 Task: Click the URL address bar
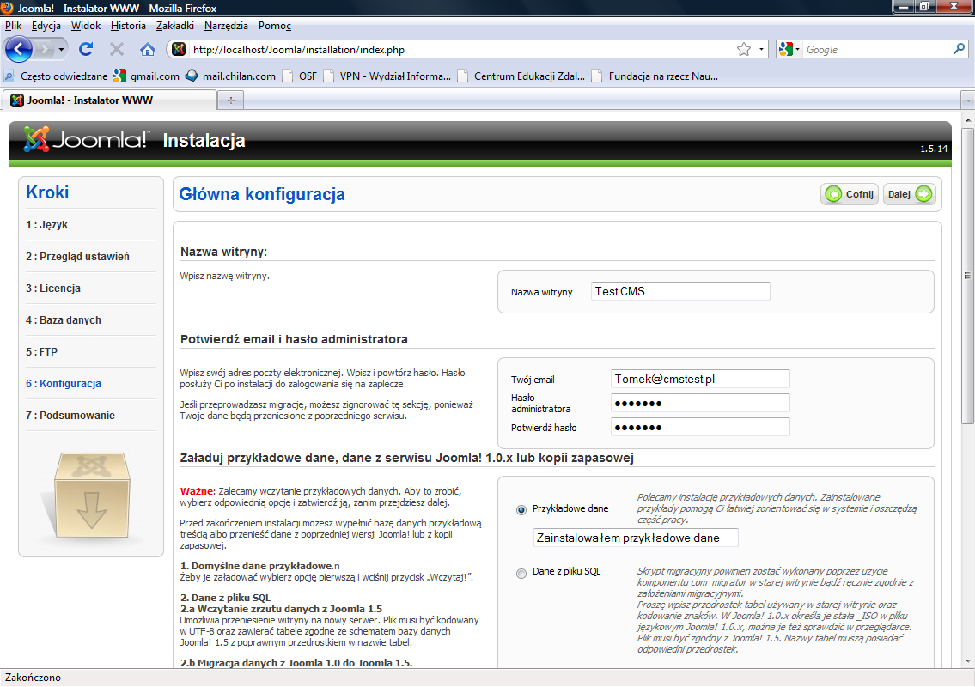pos(461,49)
